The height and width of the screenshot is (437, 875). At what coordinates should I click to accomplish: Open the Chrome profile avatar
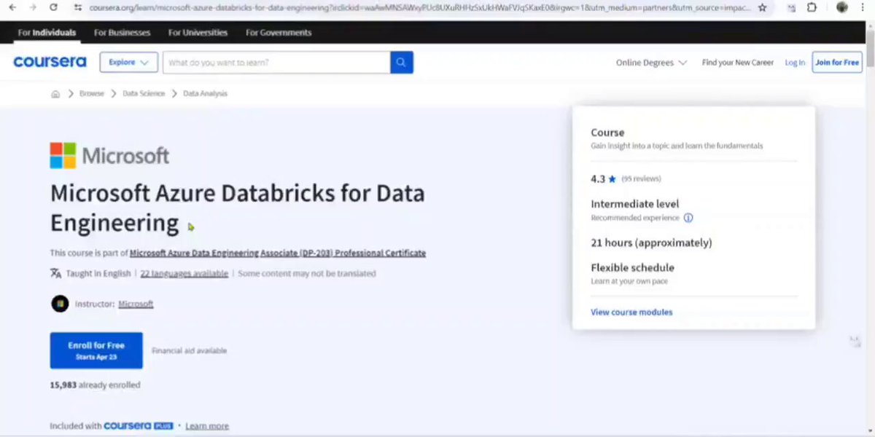(x=842, y=7)
